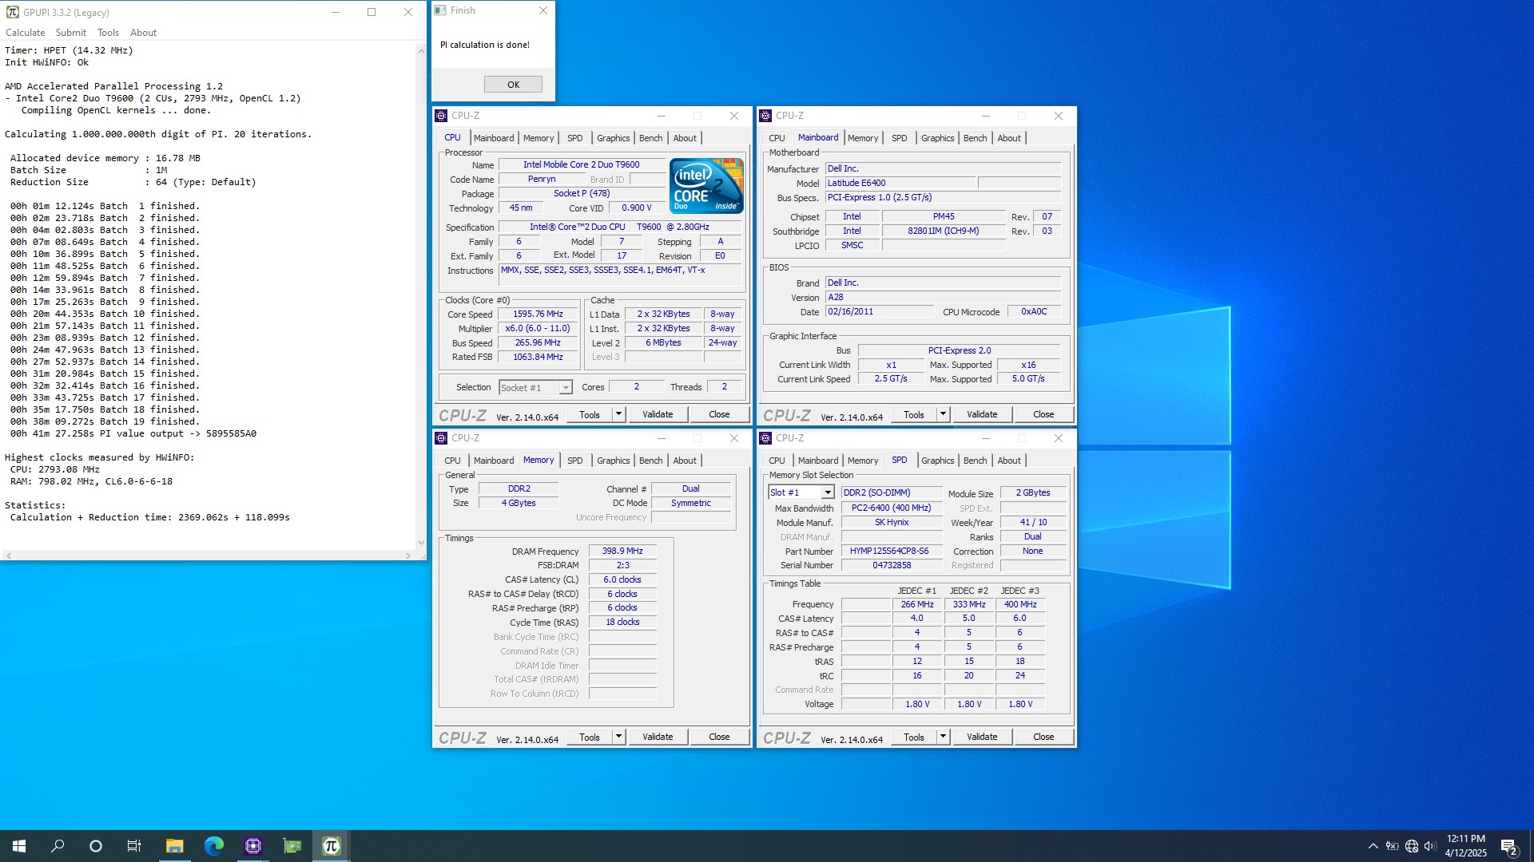This screenshot has width=1534, height=862.
Task: Click Tools button in CPU window
Action: 590,414
